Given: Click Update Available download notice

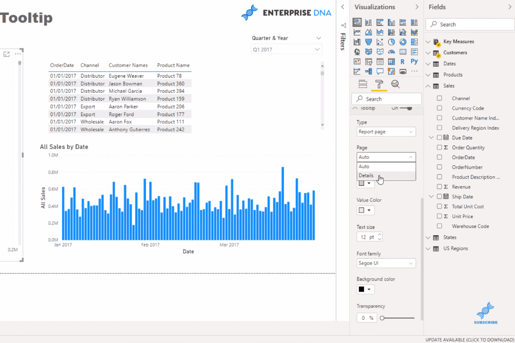Looking at the screenshot, I should 469,340.
